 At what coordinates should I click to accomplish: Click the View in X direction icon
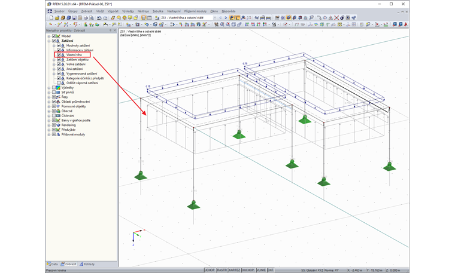[247, 24]
